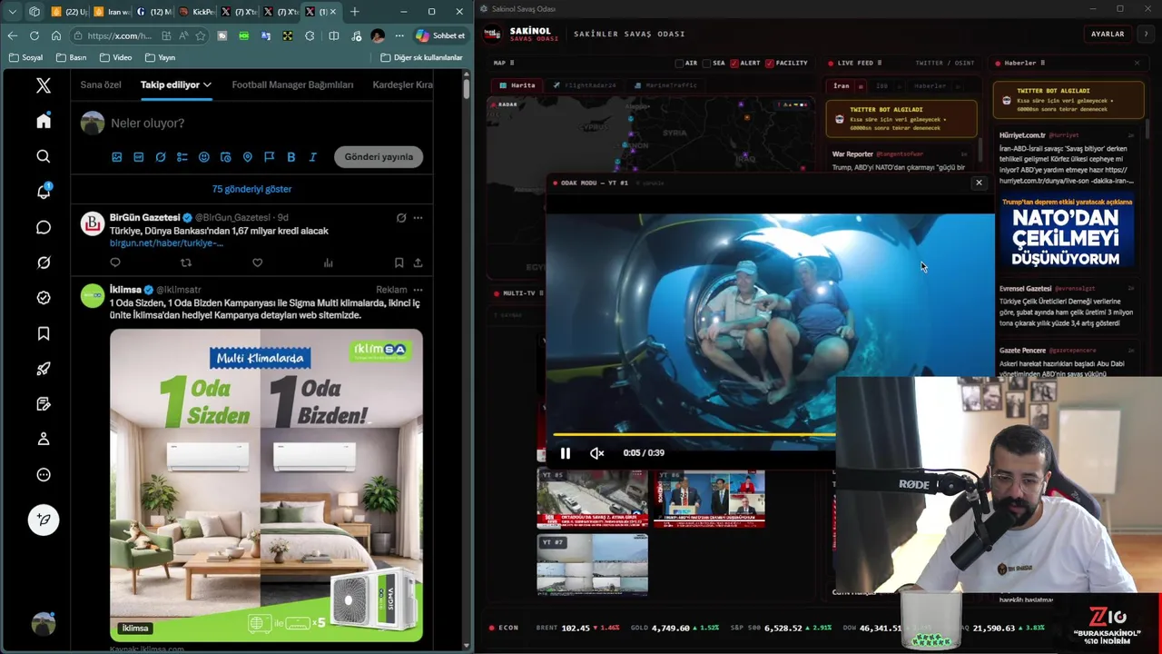This screenshot has height=654, width=1162.
Task: Repost the BirGün Gazetesi post
Action: tap(186, 263)
